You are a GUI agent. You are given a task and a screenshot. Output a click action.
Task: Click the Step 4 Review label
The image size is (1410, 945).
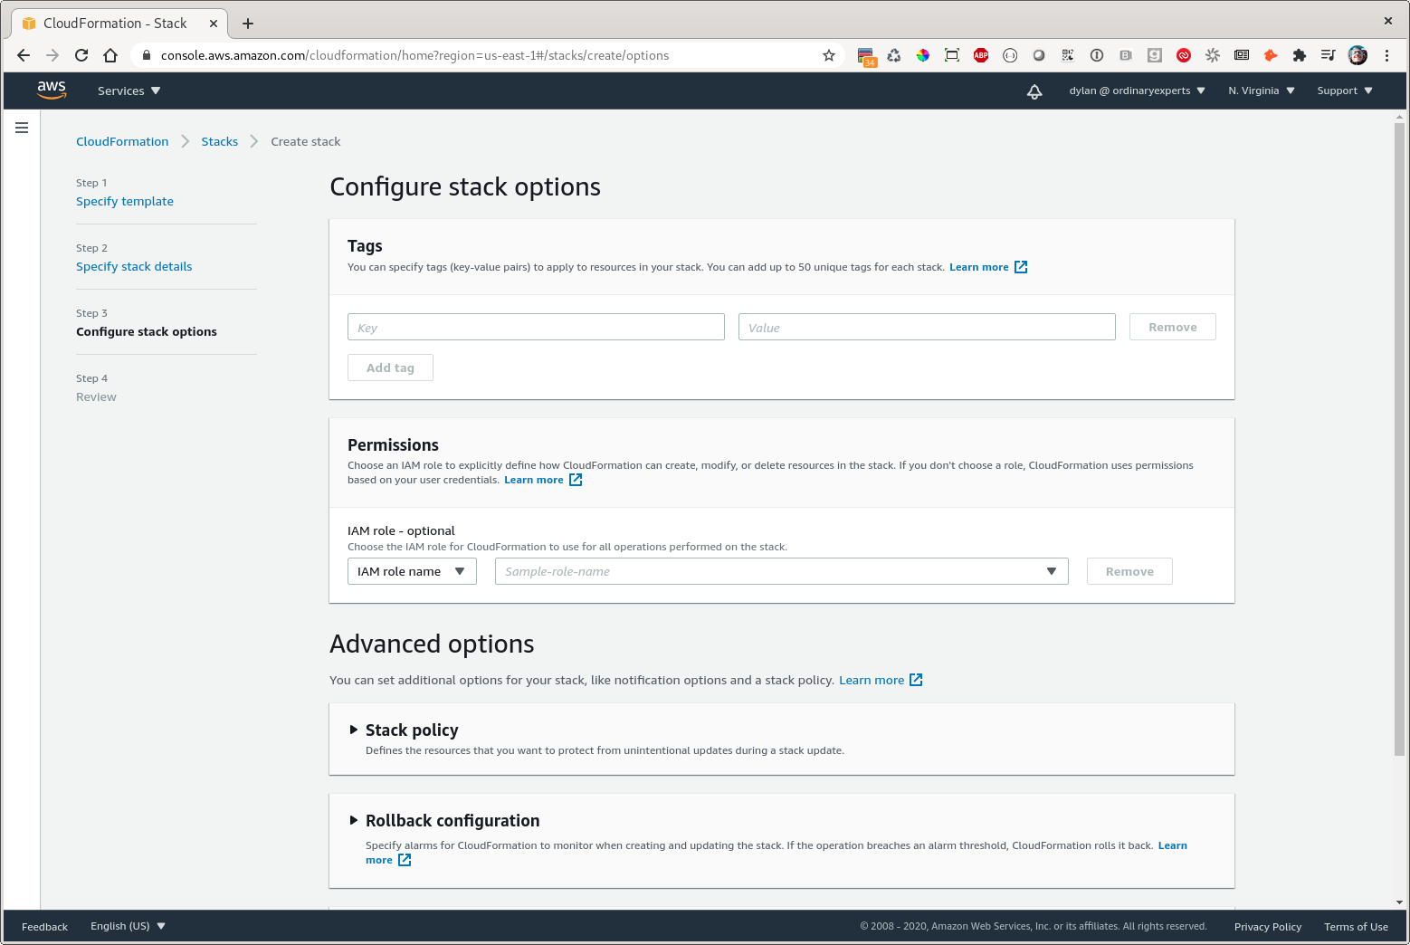click(96, 396)
